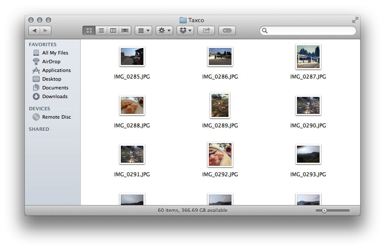Select the IMG_0286.JPG thumbnail
Viewport: 385px width, 250px height.
pyautogui.click(x=220, y=56)
